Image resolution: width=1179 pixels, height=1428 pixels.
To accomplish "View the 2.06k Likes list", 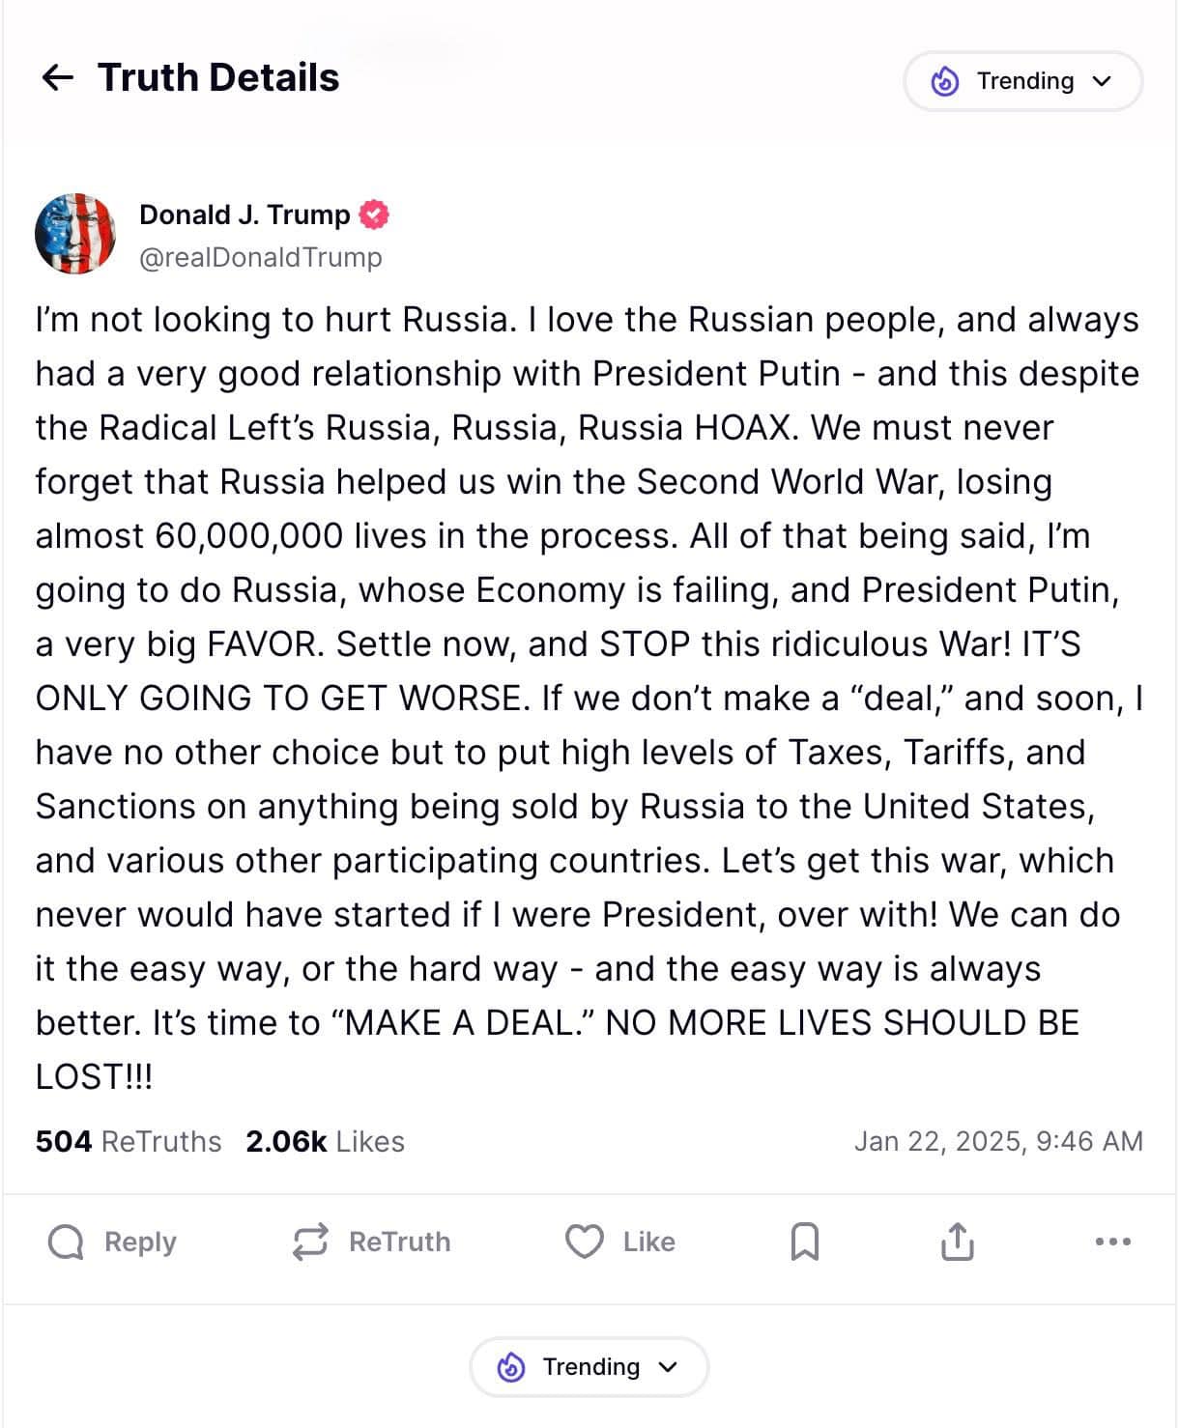I will coord(325,1141).
